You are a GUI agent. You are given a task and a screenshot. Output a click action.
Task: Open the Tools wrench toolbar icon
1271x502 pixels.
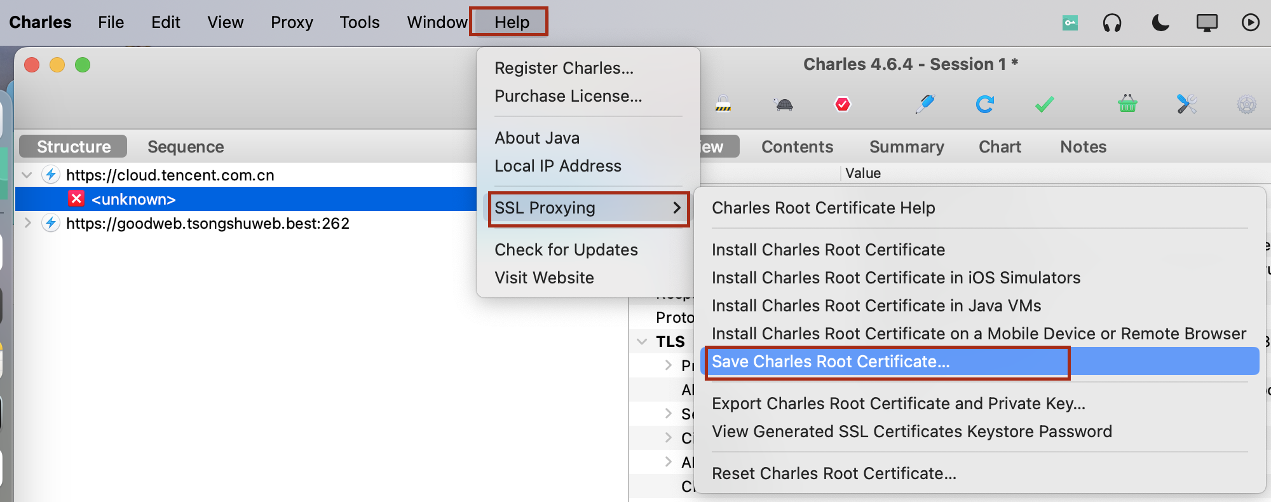1186,104
